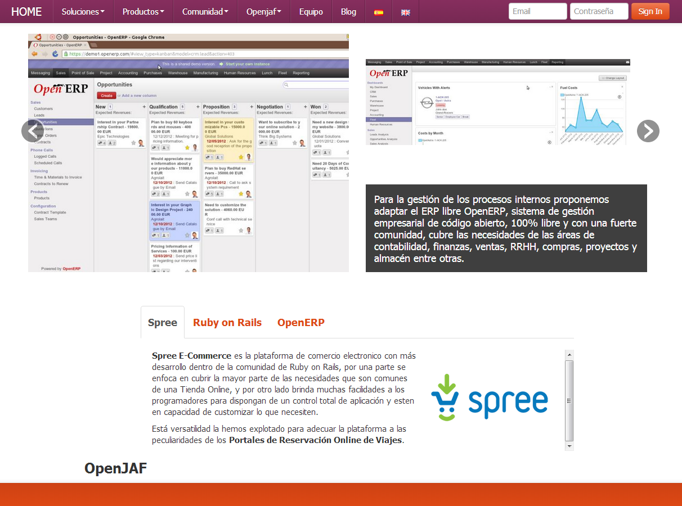Advance to the next carousel slide

(x=648, y=131)
